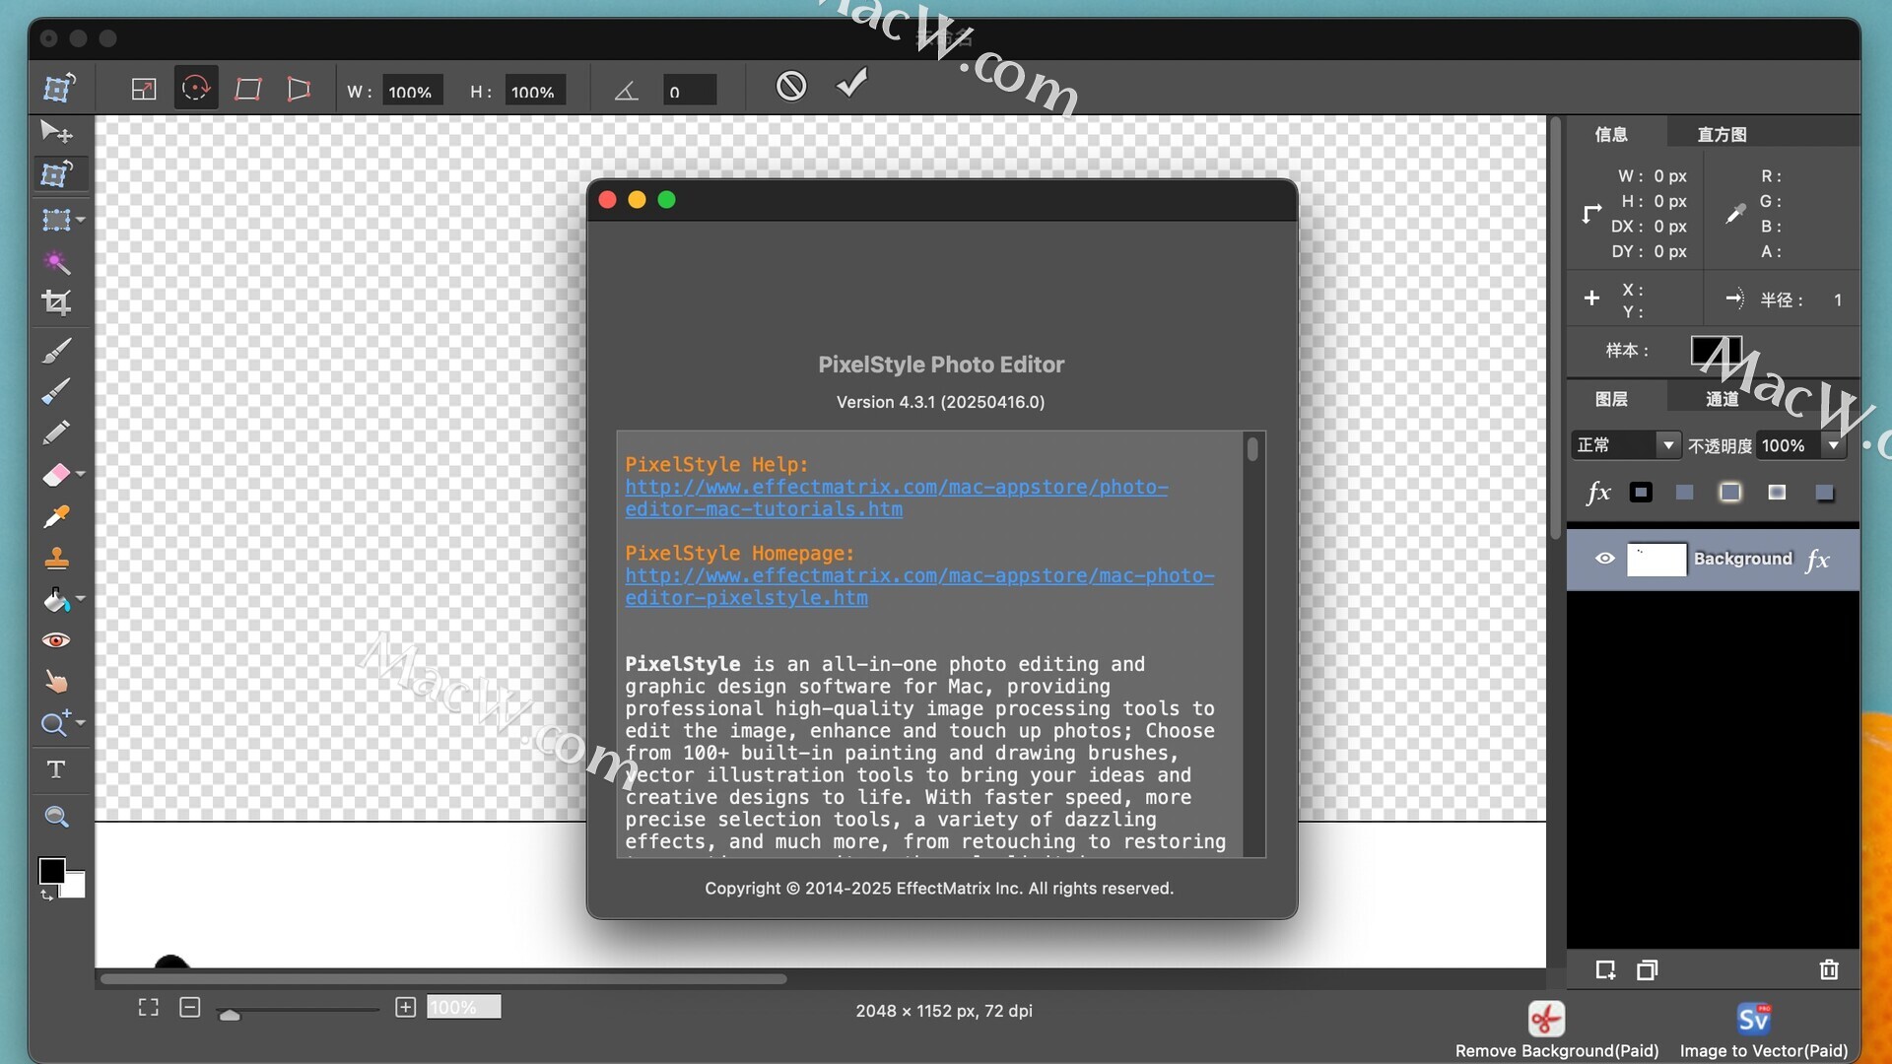Select the Pencil tool
The width and height of the screenshot is (1892, 1064).
click(x=56, y=433)
